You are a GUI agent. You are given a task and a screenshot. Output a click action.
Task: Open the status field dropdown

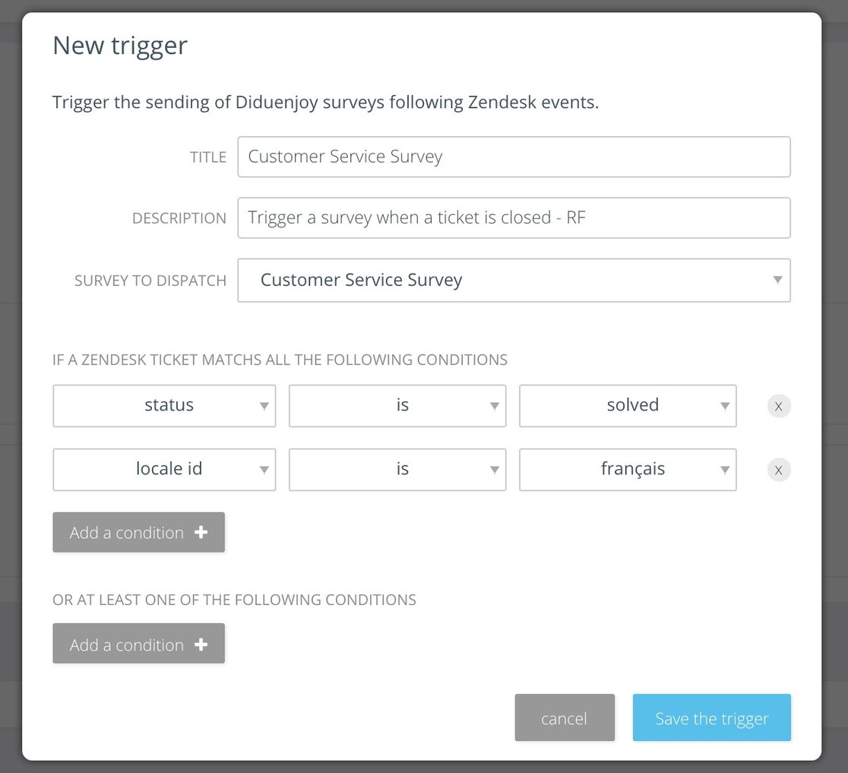(164, 406)
